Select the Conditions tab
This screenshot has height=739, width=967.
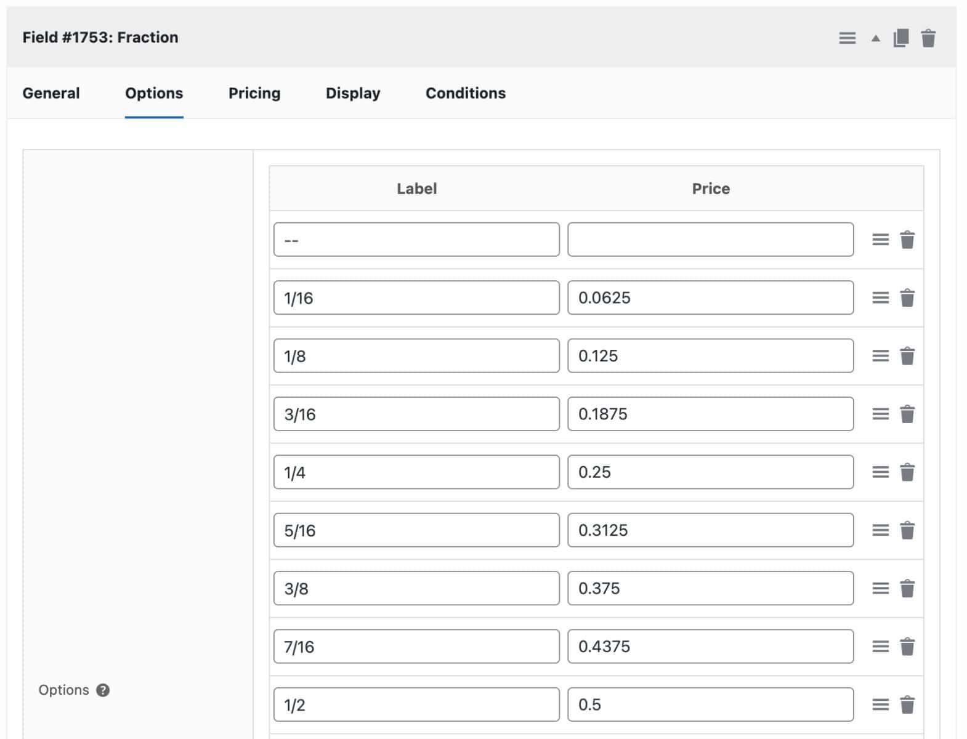tap(466, 93)
